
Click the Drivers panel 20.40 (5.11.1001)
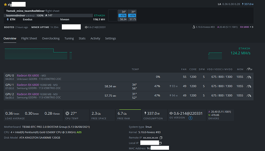[220, 115]
